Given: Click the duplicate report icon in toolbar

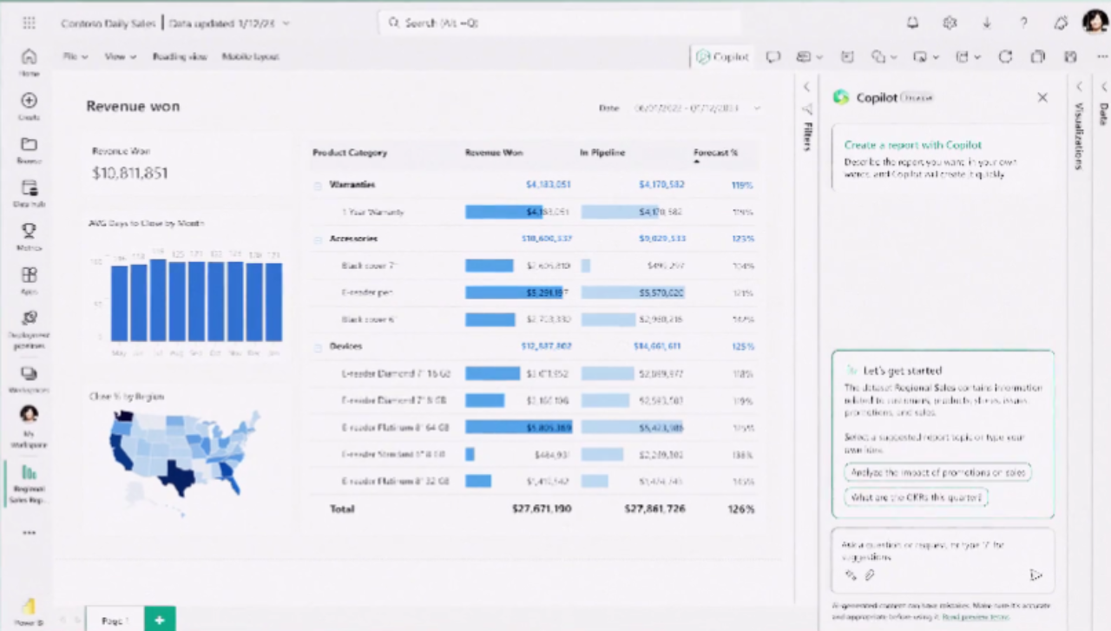Looking at the screenshot, I should click(x=1037, y=56).
